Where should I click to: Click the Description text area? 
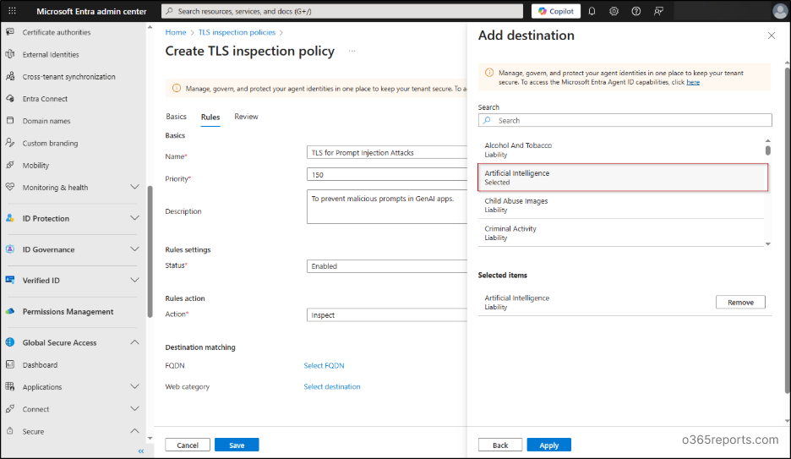click(x=387, y=206)
